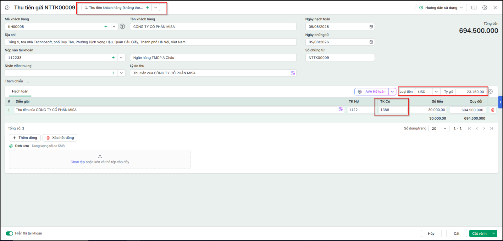This screenshot has width=503, height=241.
Task: Open Tham chiếu ellipsis options
Action: (28, 81)
